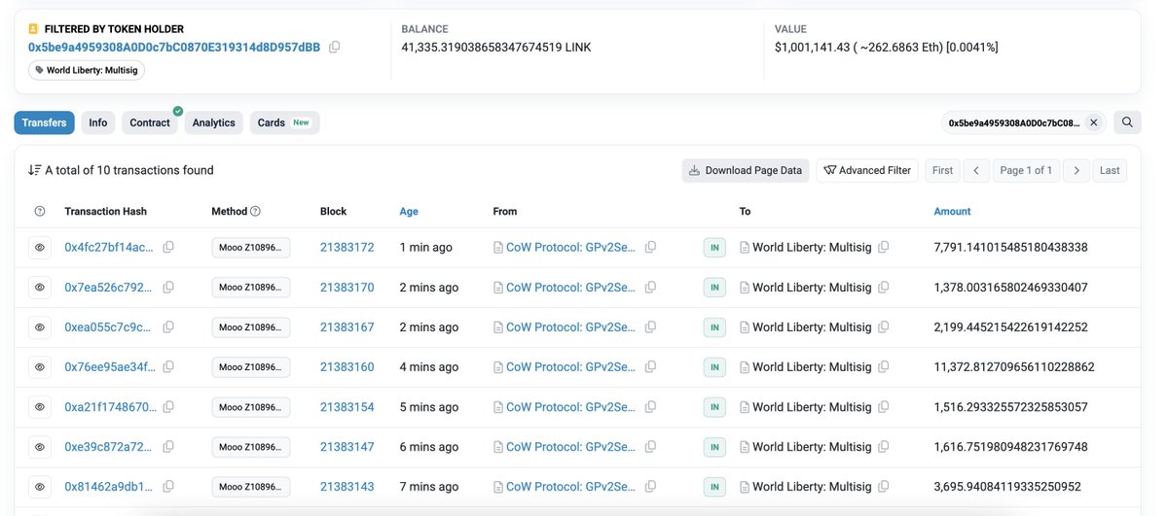Copy transaction hash 0x4fc27bf14ac
Screen dimensions: 1168x516
click(x=168, y=248)
